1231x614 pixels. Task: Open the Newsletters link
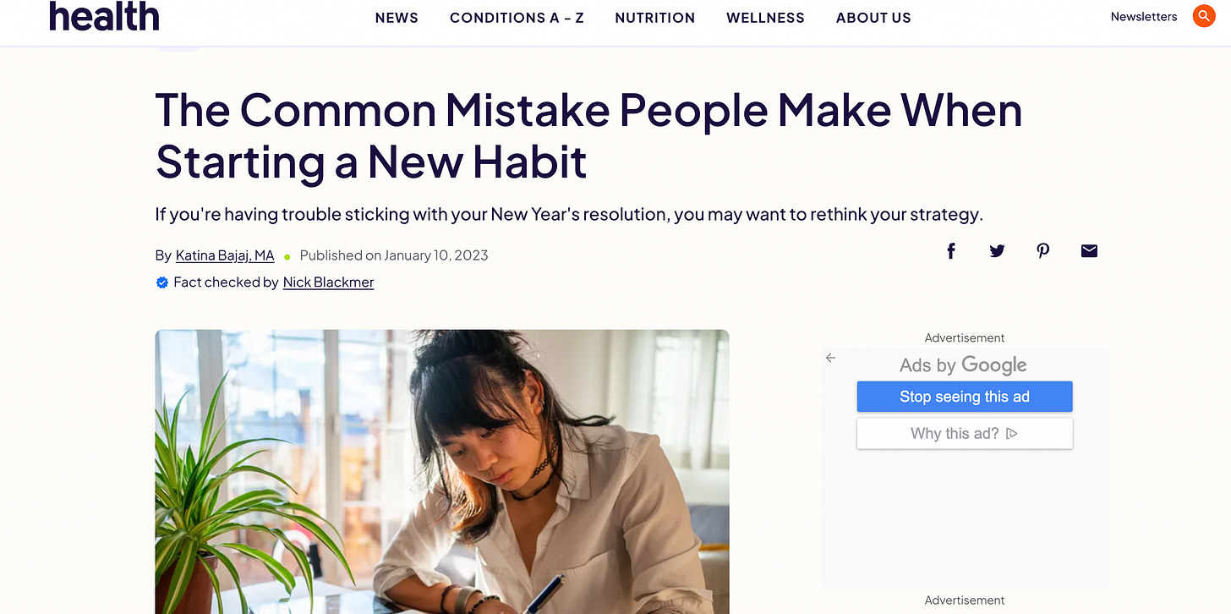click(1144, 17)
